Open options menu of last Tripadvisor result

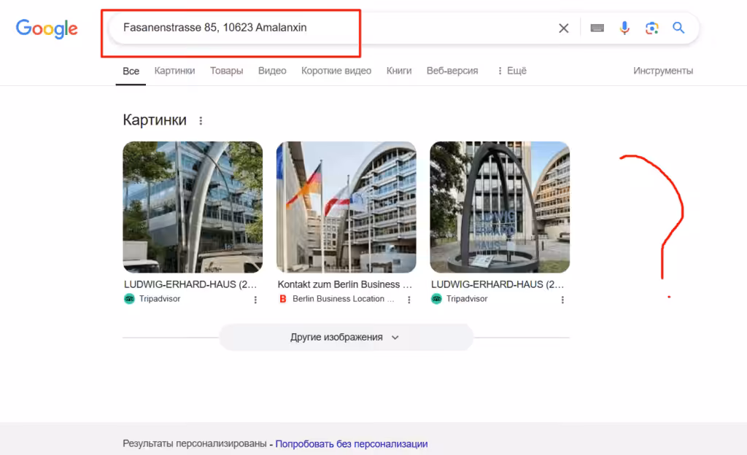click(562, 300)
